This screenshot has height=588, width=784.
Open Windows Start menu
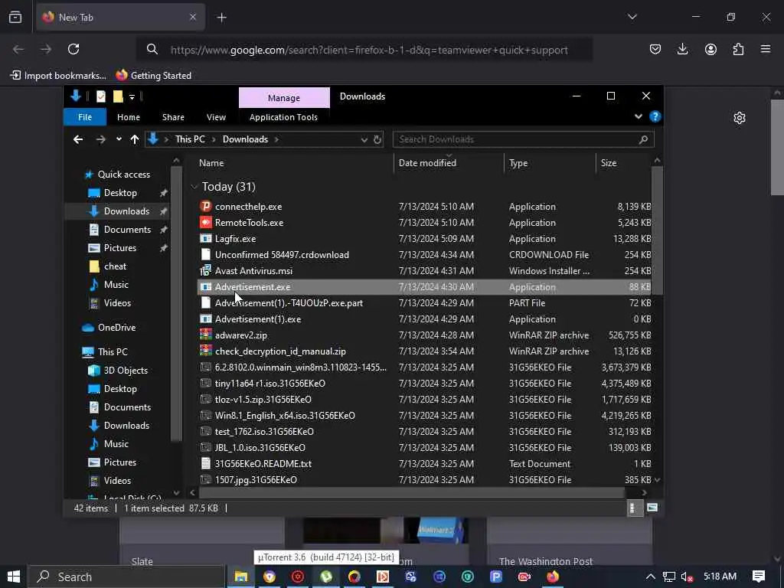pyautogui.click(x=14, y=577)
